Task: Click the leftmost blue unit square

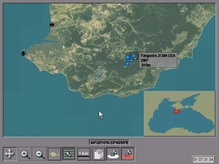Action: [127, 57]
